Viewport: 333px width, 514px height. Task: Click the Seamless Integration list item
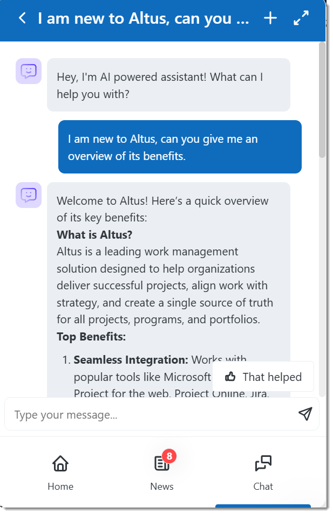(x=131, y=360)
